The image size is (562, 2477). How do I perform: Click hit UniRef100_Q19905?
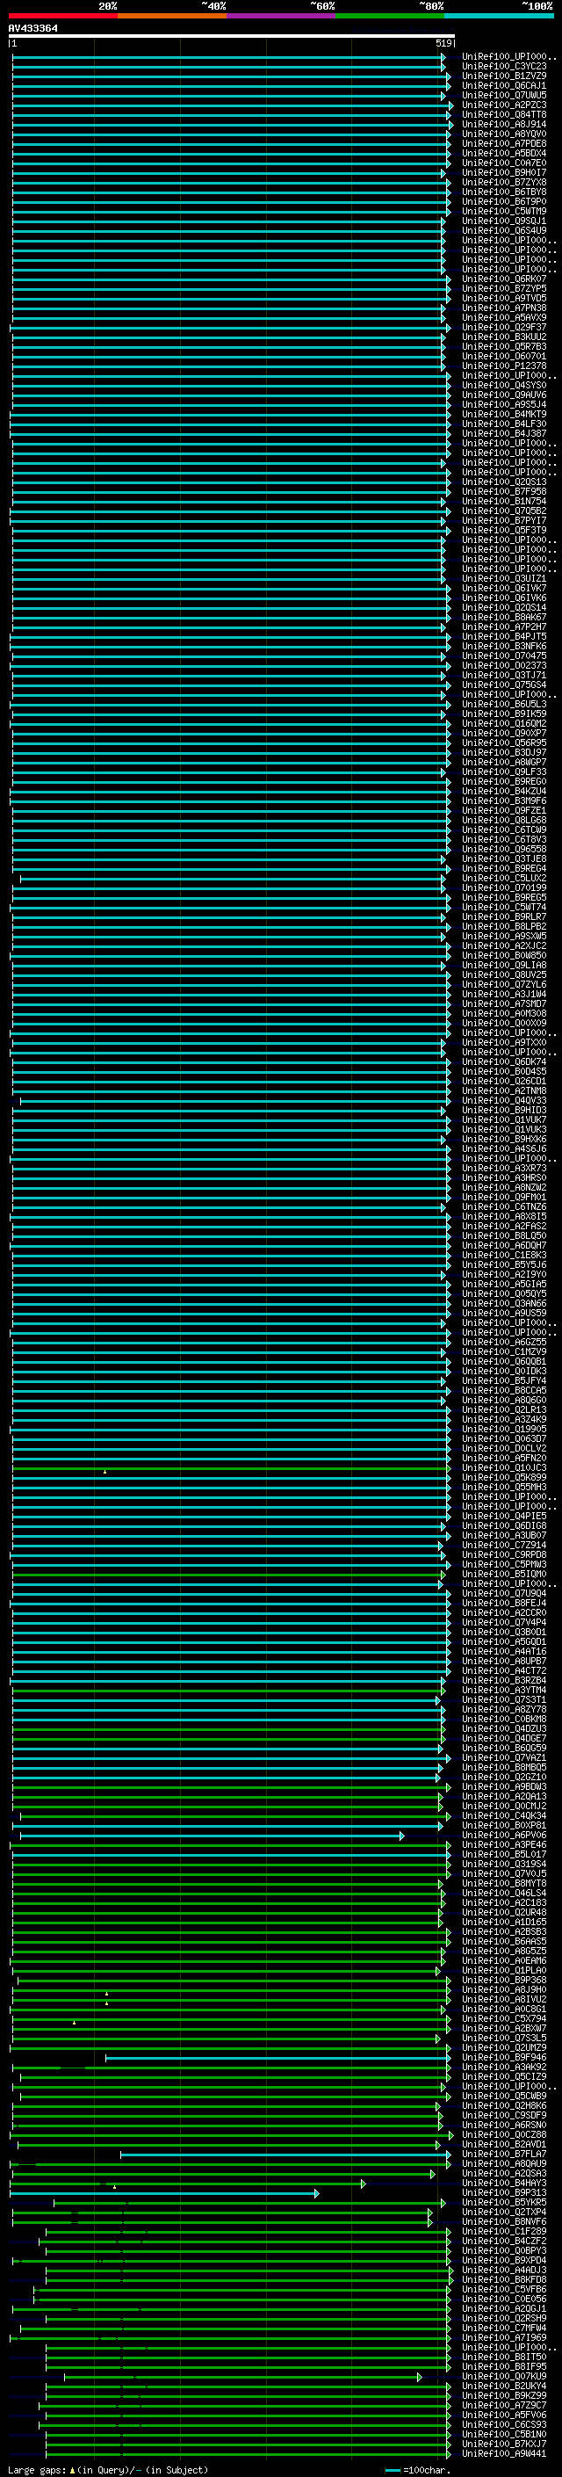504,1429
